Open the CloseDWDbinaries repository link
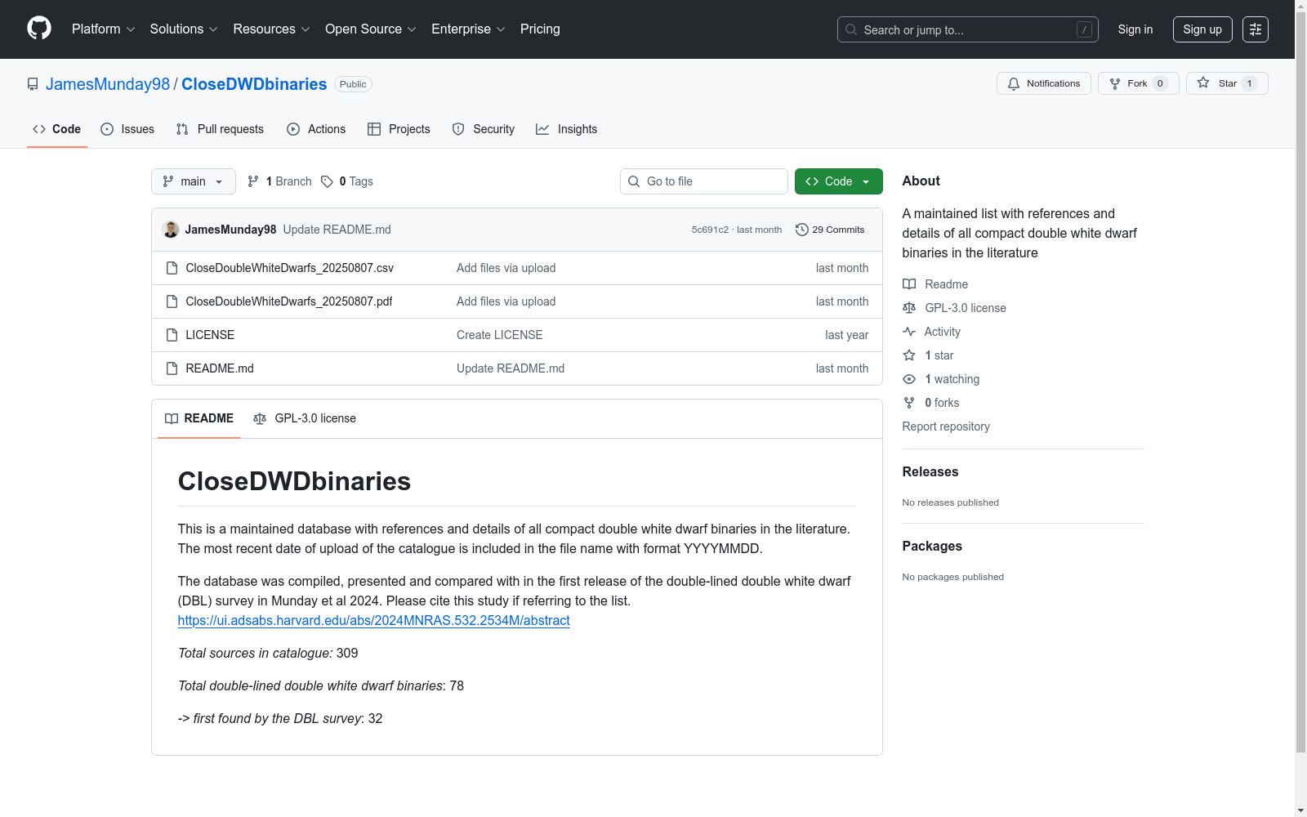Viewport: 1307px width, 817px height. coord(254,84)
